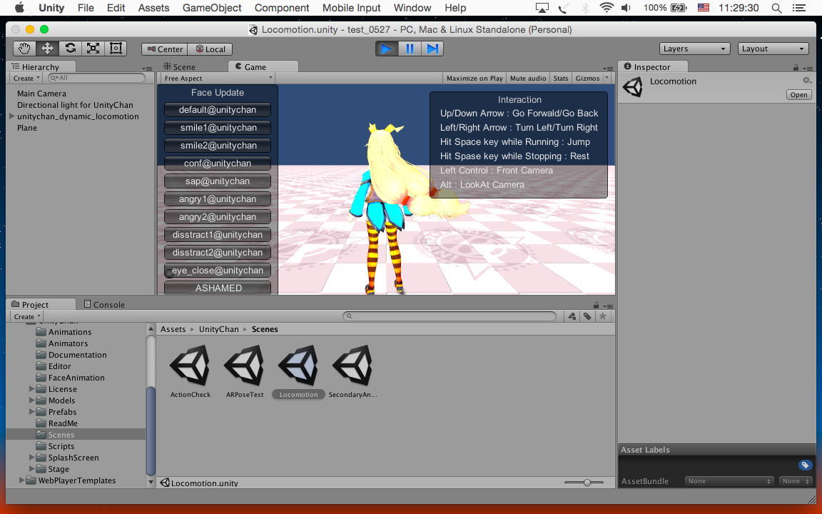This screenshot has height=514, width=822.
Task: Select Main Camera in Hierarchy
Action: 41,94
